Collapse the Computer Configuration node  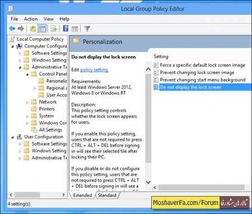[x=12, y=46]
